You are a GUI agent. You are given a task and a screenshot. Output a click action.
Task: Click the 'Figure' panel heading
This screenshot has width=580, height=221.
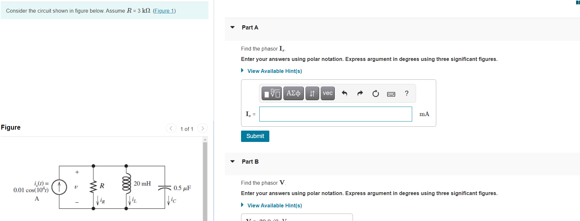[11, 127]
